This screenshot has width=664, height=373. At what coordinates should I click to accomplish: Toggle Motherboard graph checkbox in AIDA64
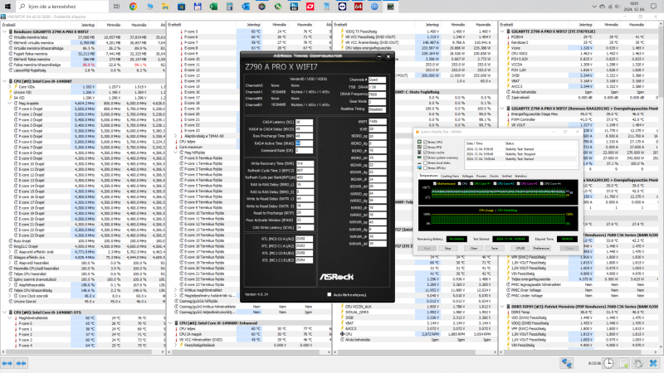pos(435,183)
